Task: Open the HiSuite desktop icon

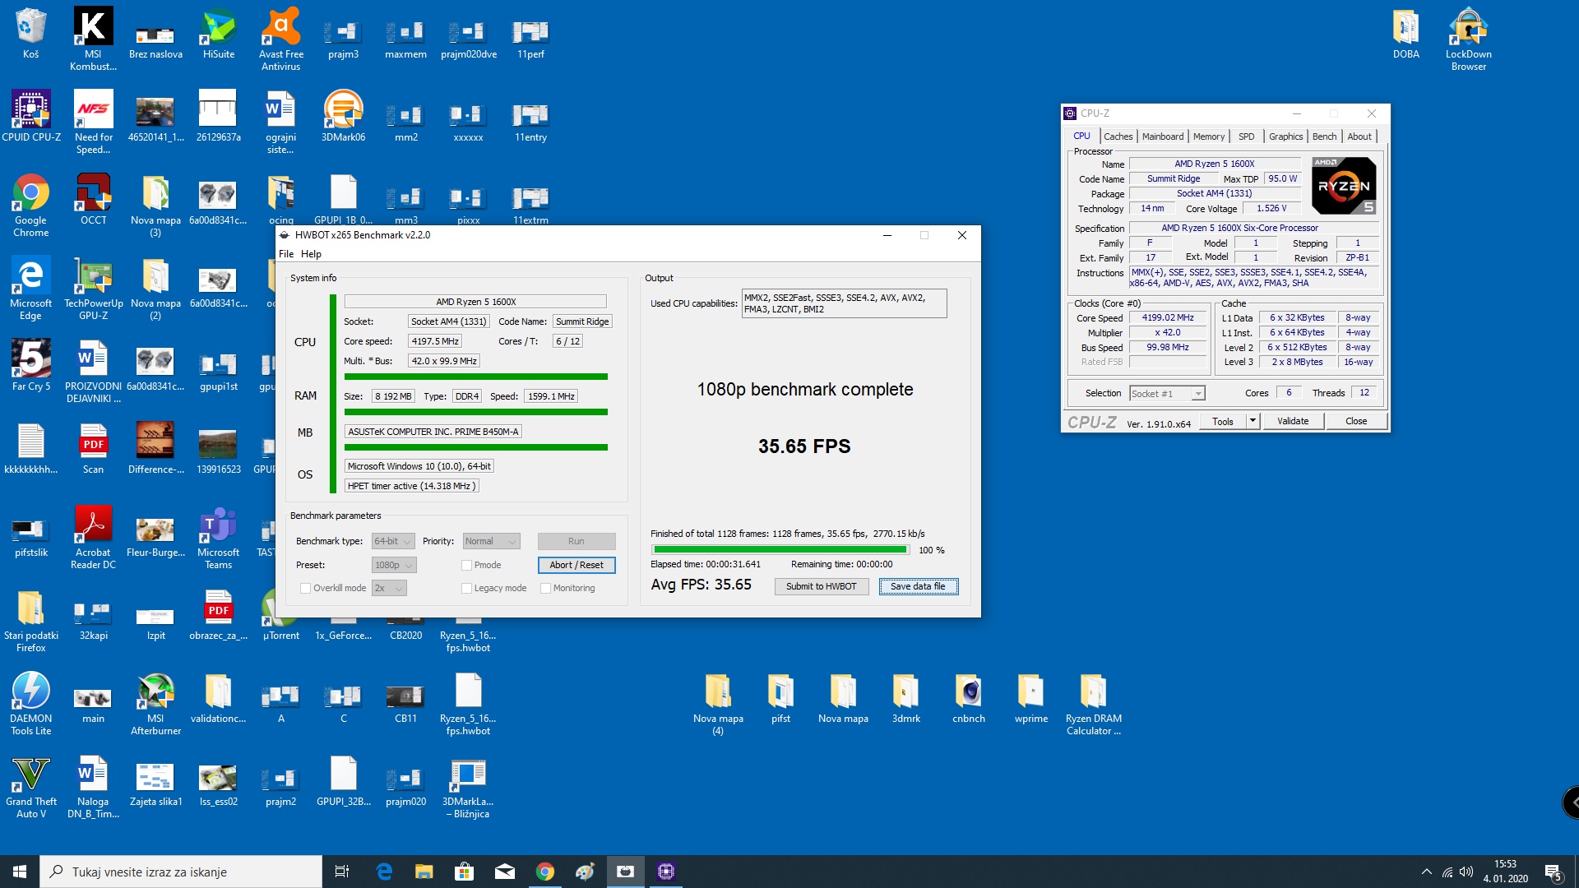Action: click(x=218, y=33)
